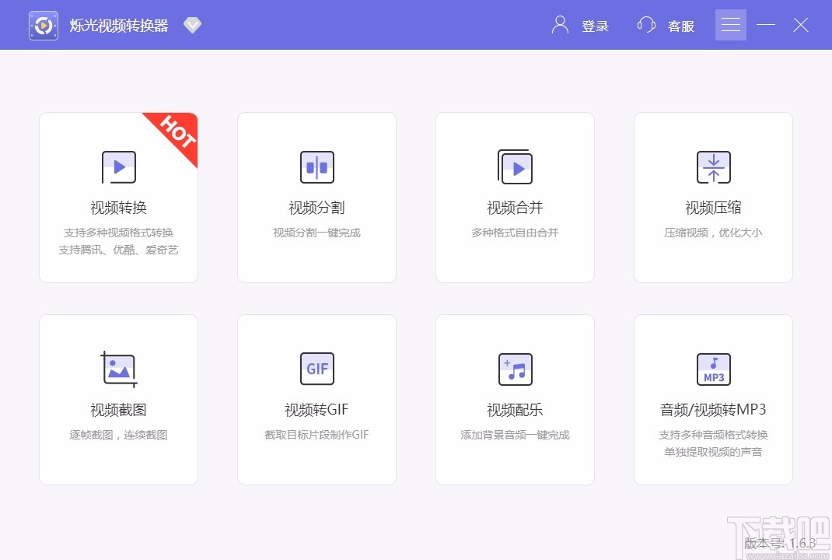Select the 视频分割 video splitting feature

click(316, 197)
